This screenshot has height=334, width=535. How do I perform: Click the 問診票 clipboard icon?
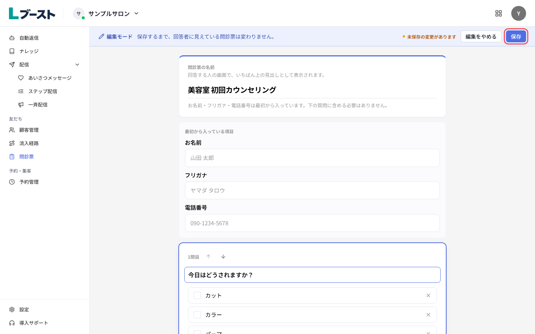click(12, 157)
